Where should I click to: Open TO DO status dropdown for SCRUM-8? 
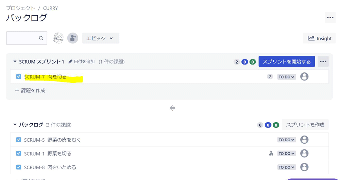[287, 167]
